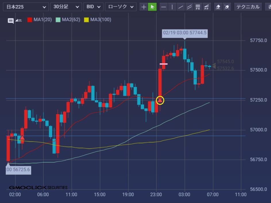
Task: Open the ローソク chart type dropdown
Action: click(121, 7)
